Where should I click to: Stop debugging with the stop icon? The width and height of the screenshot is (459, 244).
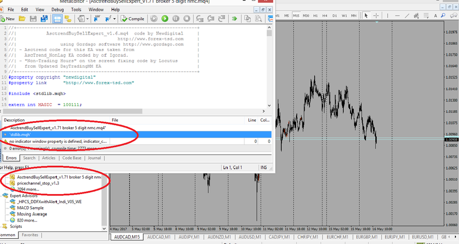coord(187,19)
